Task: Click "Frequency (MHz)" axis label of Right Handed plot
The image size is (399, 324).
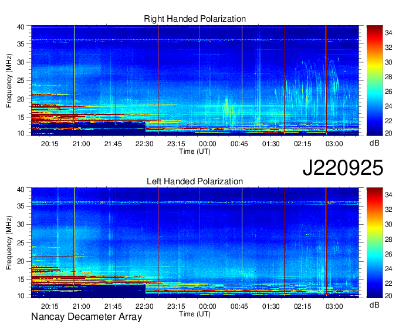Action: [9, 80]
